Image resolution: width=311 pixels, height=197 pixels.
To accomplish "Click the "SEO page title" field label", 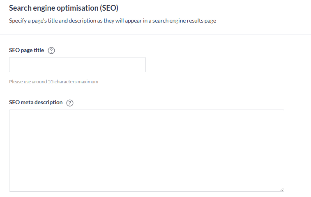I will pos(26,50).
